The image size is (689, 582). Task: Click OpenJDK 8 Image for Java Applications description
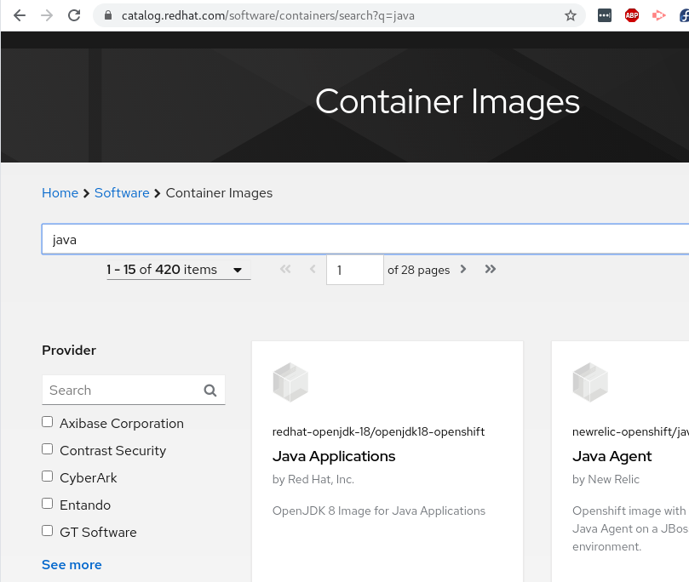pos(379,511)
